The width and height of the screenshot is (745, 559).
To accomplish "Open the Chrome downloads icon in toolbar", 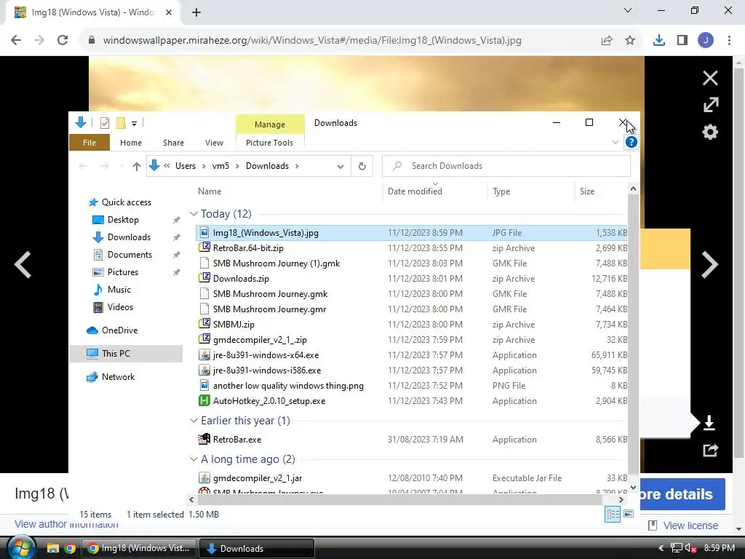I will 658,41.
